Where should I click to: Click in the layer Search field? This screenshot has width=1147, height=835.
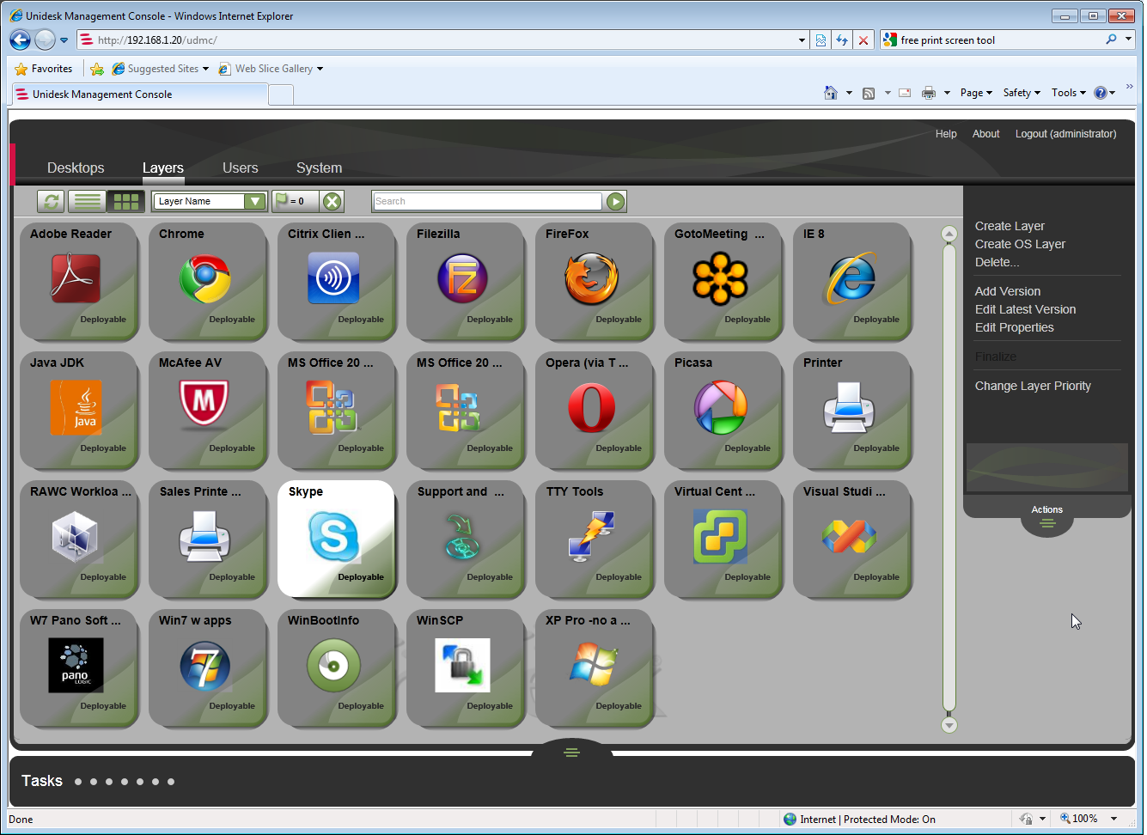pyautogui.click(x=487, y=201)
